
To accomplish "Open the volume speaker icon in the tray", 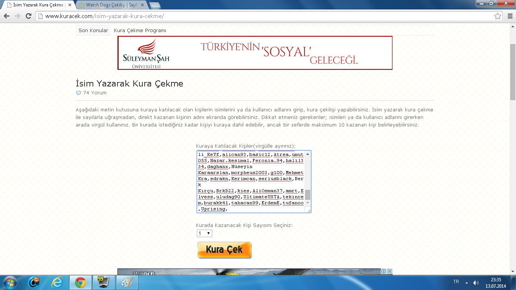I will tap(476, 282).
